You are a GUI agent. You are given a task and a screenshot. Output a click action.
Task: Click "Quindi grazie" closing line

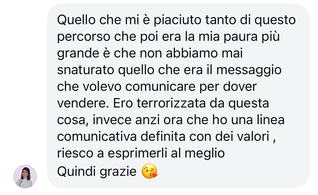[97, 172]
